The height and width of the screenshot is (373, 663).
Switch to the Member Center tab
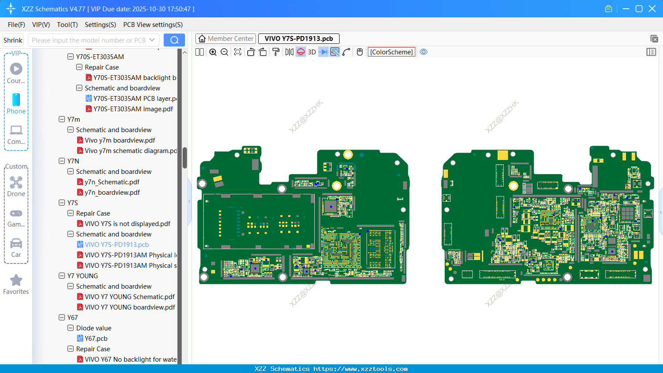pos(226,39)
